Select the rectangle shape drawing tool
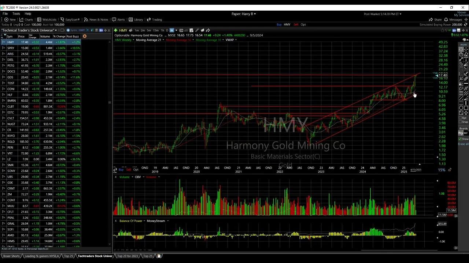This screenshot has width=469, height=263. click(x=466, y=108)
